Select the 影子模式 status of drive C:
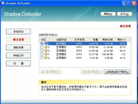Image resolution: width=138 pixels, height=104 pixels. [x=61, y=44]
